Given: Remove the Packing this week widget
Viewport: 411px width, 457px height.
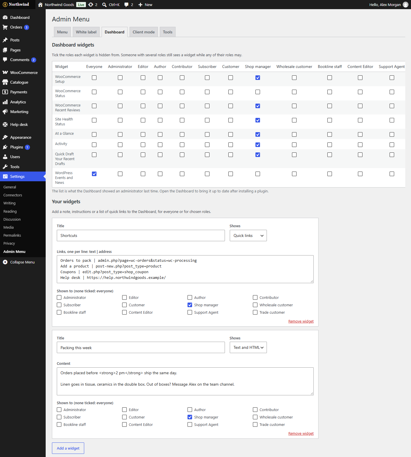Looking at the screenshot, I should point(301,434).
